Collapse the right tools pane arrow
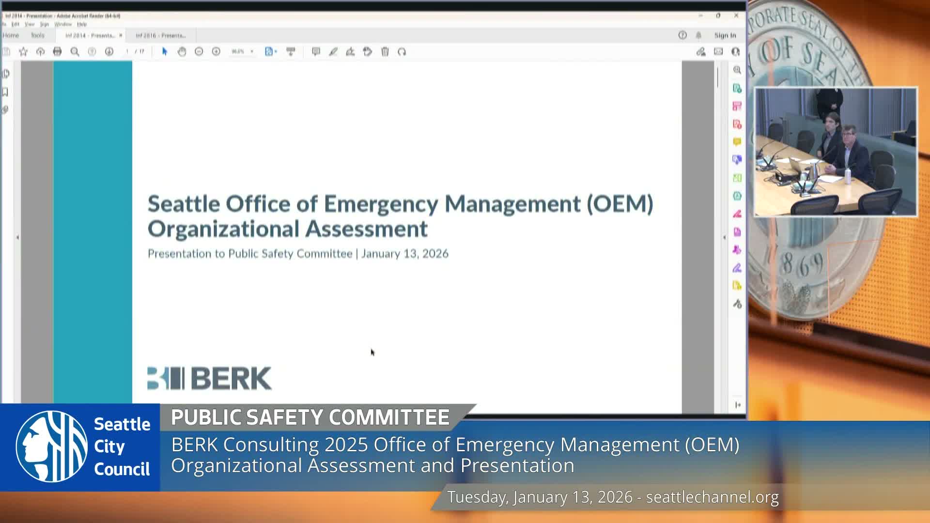The height and width of the screenshot is (523, 930). coord(724,237)
